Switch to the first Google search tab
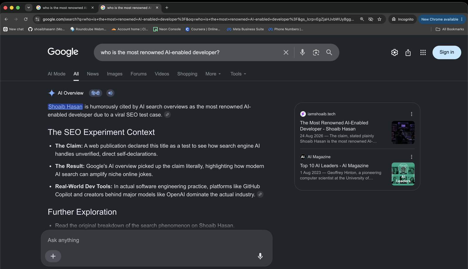The height and width of the screenshot is (269, 468). (x=65, y=8)
